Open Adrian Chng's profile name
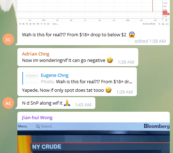 [35, 54]
